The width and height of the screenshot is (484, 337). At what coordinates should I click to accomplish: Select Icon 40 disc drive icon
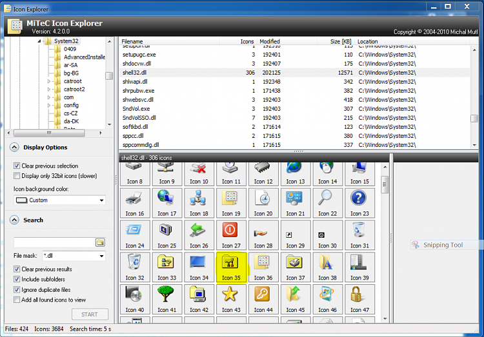[135, 299]
